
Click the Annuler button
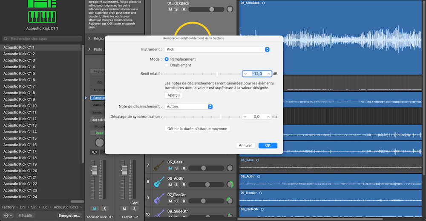pos(246,145)
